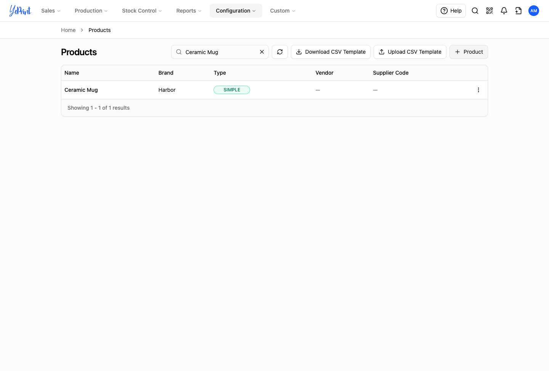549x371 pixels.
Task: Click the Vendor column header
Action: (324, 73)
